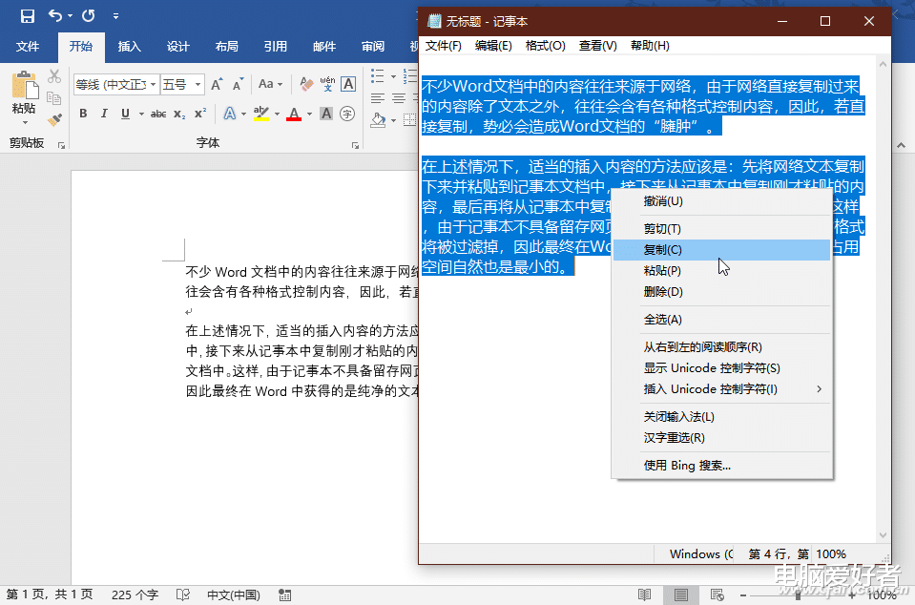Click the Text Effects (outlined A) icon
The width and height of the screenshot is (915, 605).
229,114
